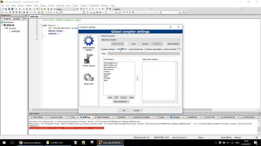The image size is (261, 146).
Task: Click Abort build icon in toolbar
Action: pos(54,9)
